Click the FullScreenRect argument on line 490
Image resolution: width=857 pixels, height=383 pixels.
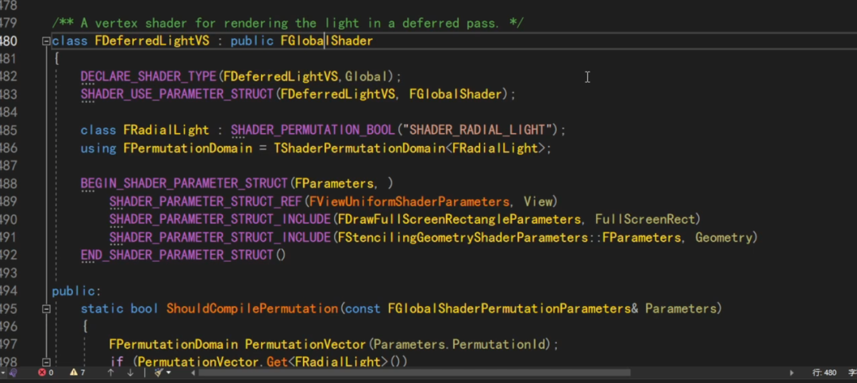[645, 220]
